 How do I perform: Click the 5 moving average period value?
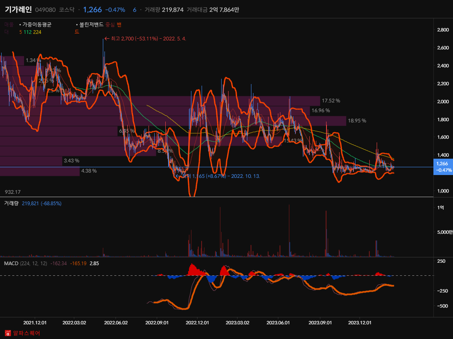click(x=20, y=32)
